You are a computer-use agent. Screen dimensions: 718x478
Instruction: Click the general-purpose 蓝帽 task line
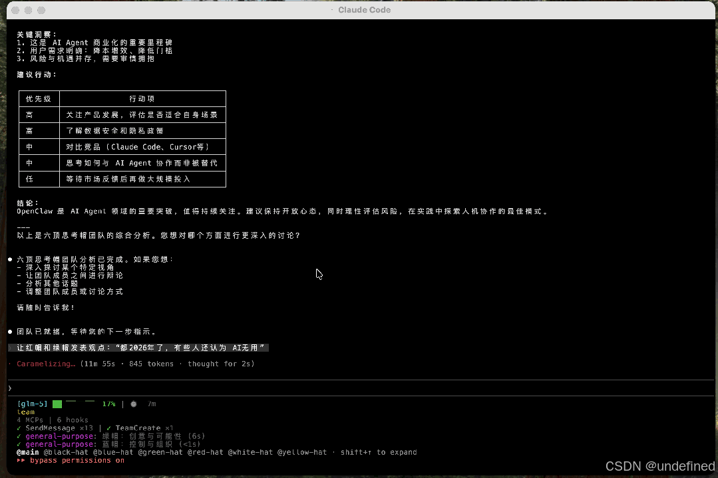(112, 444)
